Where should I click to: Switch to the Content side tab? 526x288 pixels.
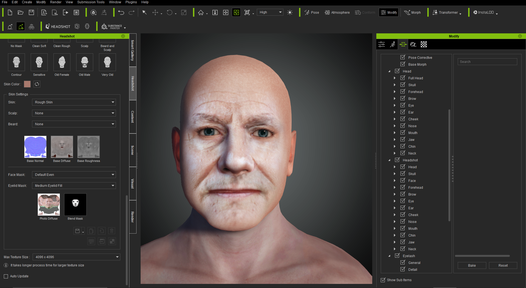pos(133,117)
